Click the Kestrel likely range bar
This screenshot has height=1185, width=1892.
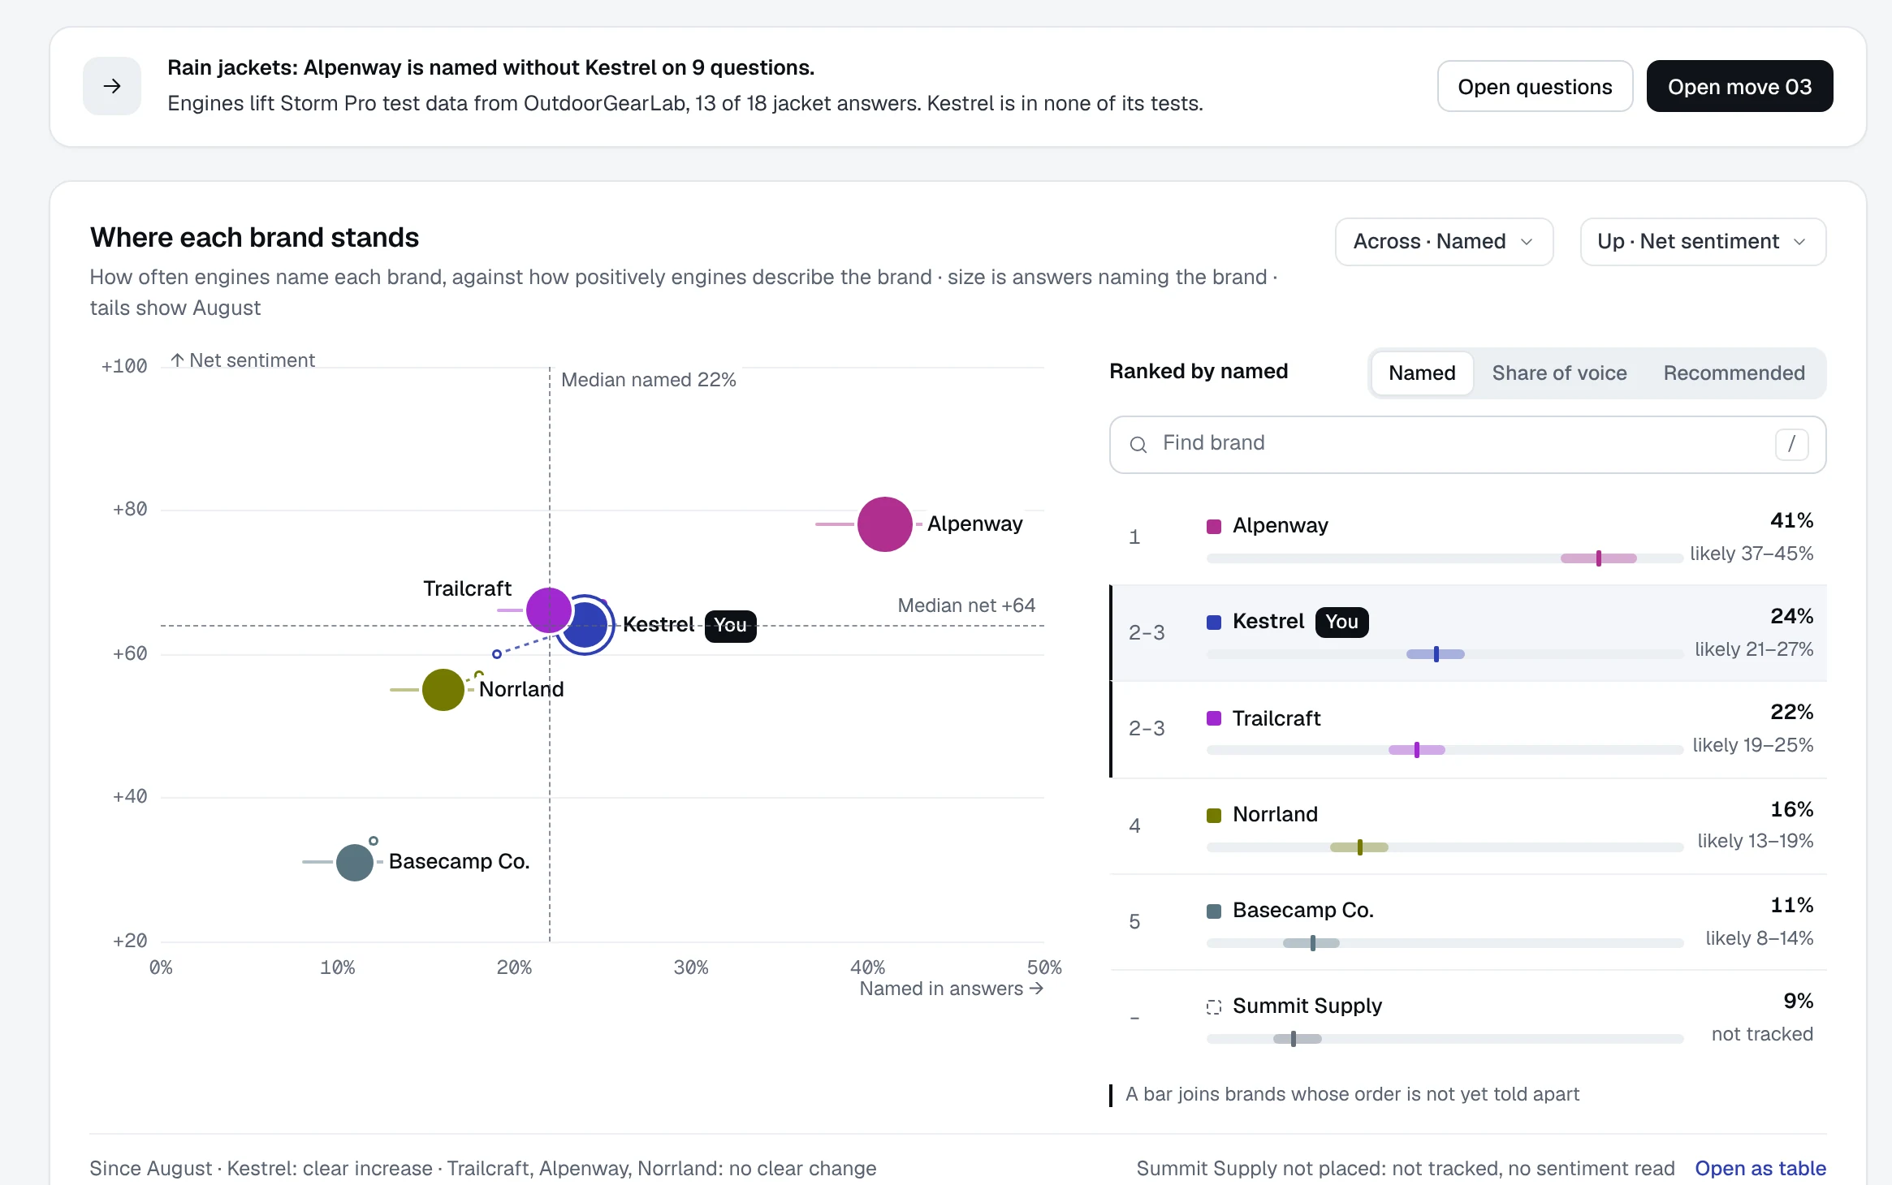1435,654
